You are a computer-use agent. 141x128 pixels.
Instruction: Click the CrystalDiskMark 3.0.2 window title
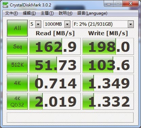(x=31, y=5)
